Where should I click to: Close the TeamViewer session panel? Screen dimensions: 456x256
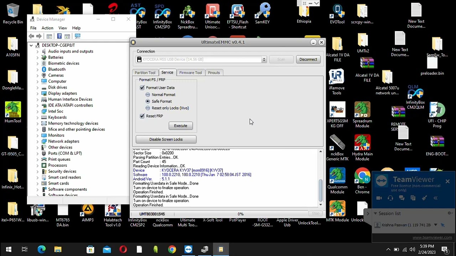tap(447, 182)
